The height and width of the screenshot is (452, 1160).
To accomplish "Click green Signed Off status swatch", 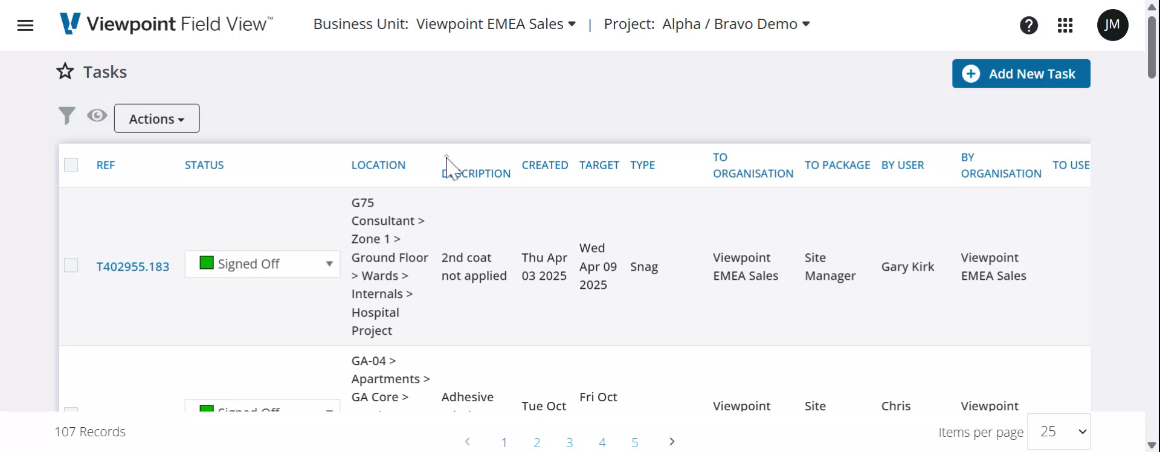I will tap(207, 263).
